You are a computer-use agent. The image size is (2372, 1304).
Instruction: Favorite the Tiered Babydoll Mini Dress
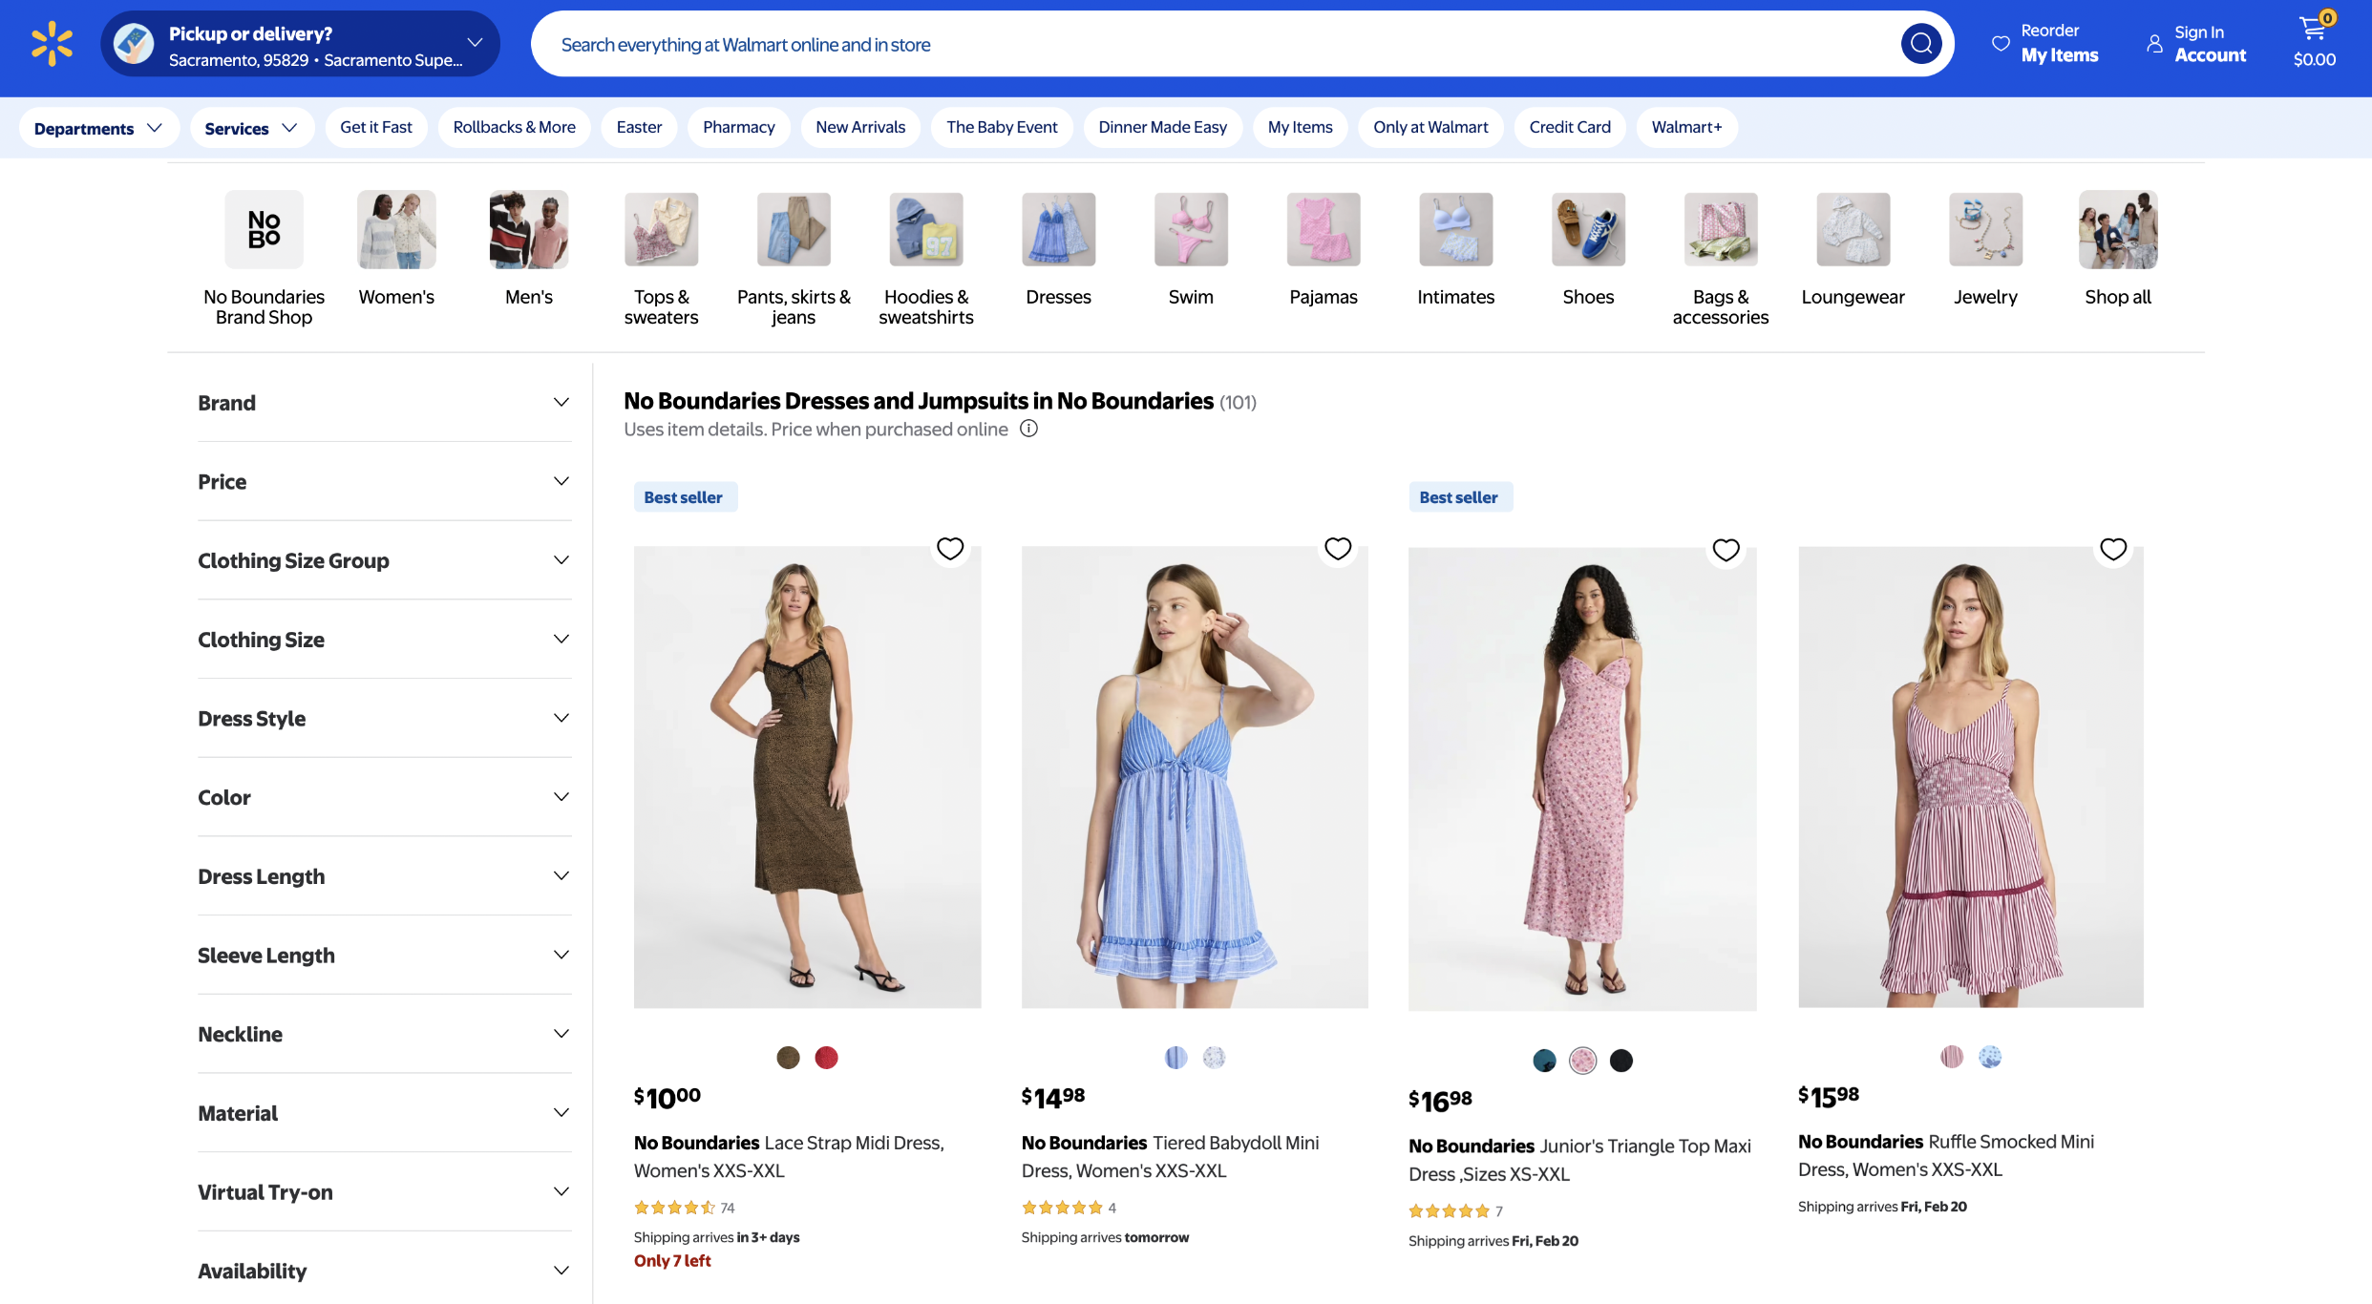coord(1337,549)
